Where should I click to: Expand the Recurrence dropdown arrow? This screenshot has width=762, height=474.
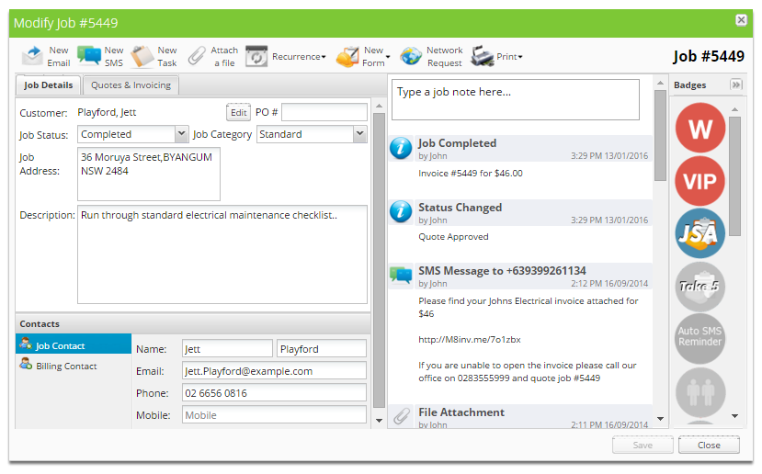(324, 57)
